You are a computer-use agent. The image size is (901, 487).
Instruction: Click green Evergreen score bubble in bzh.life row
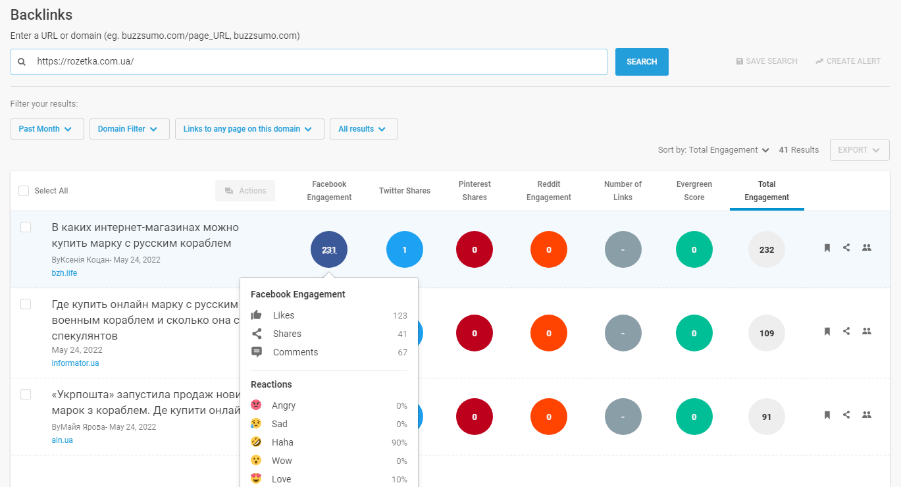pos(694,249)
